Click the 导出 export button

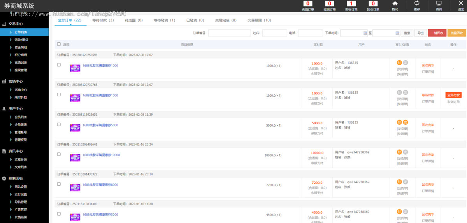[420, 33]
